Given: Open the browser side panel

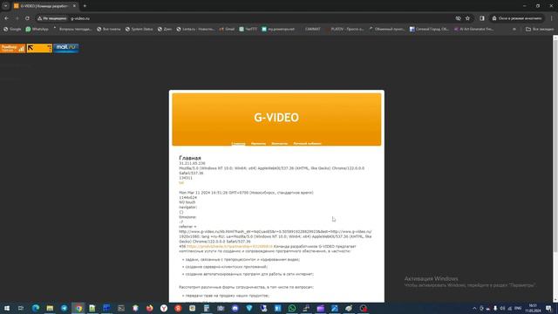Looking at the screenshot, I should tap(482, 18).
